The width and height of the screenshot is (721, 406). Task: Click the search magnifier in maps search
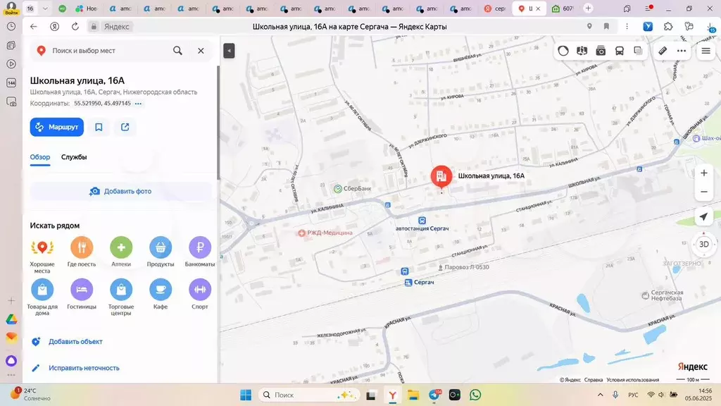click(177, 51)
